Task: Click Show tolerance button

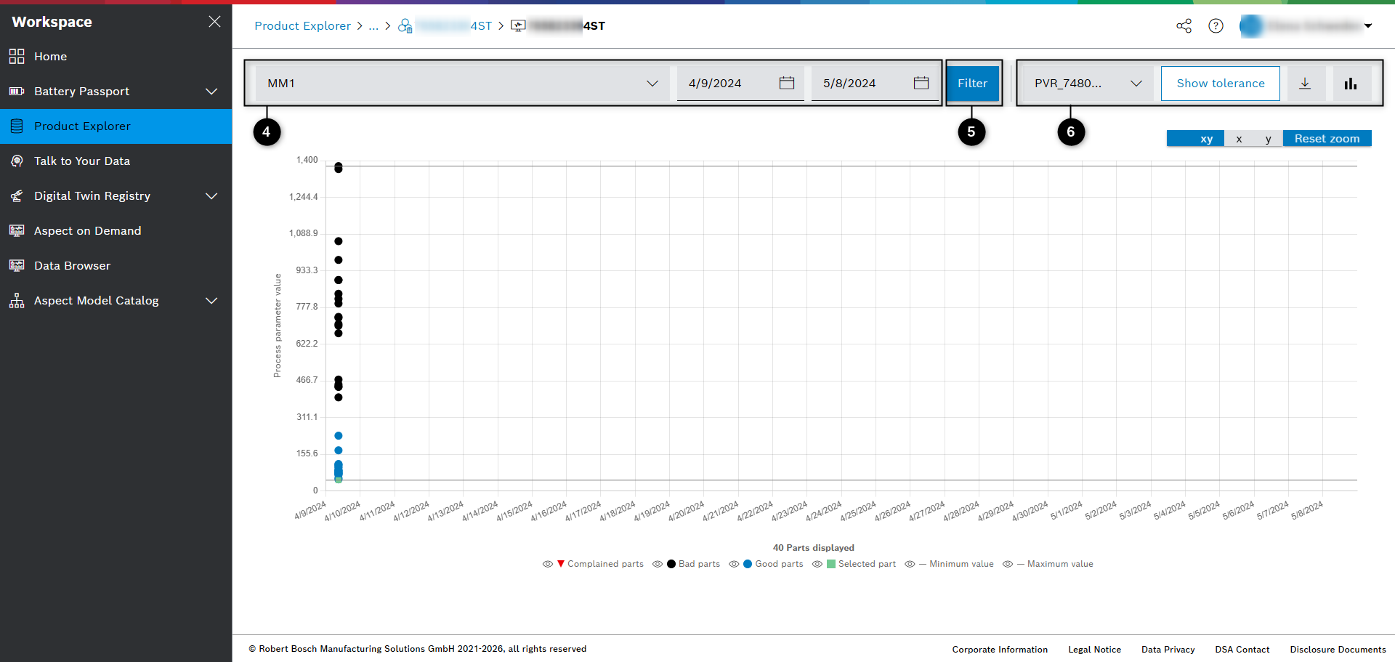Action: pos(1221,84)
